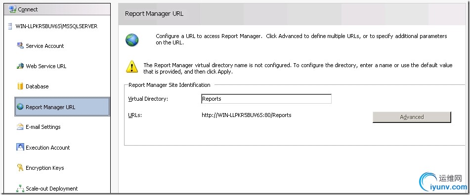
Task: Click the server icon beside WIN-LLPKR5BUV6S\MSSQLSERVER
Action: [x=10, y=26]
